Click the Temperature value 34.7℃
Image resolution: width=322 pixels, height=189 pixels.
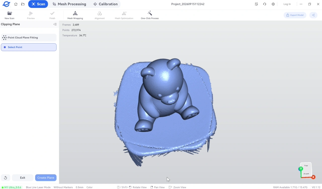point(83,35)
